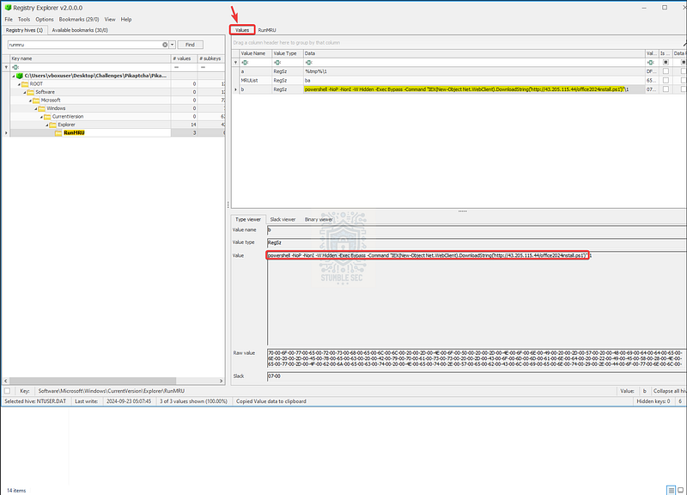This screenshot has width=687, height=495.
Task: Open the Binary viewer tab
Action: point(319,219)
